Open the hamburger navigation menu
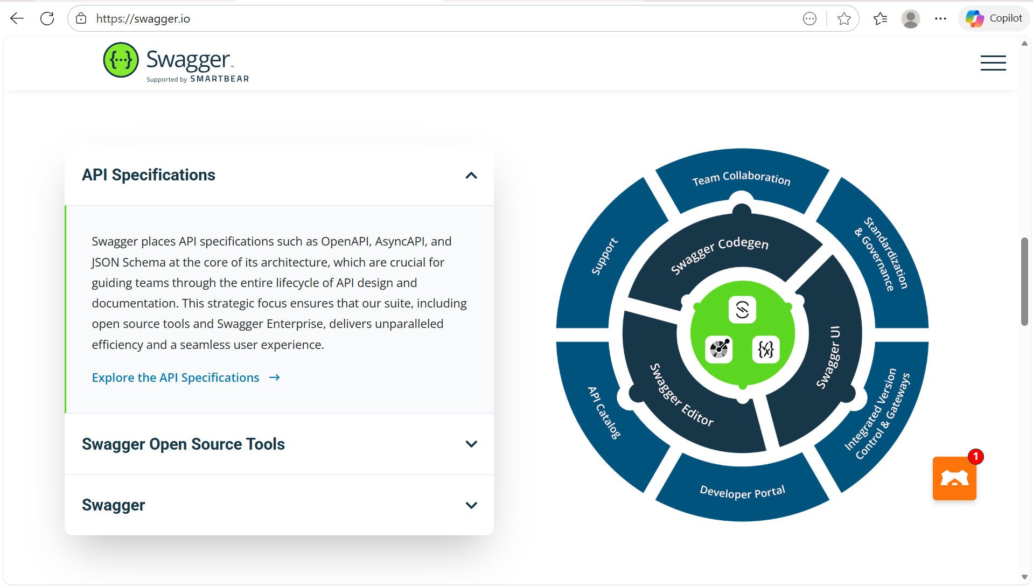This screenshot has height=587, width=1033. pos(993,63)
